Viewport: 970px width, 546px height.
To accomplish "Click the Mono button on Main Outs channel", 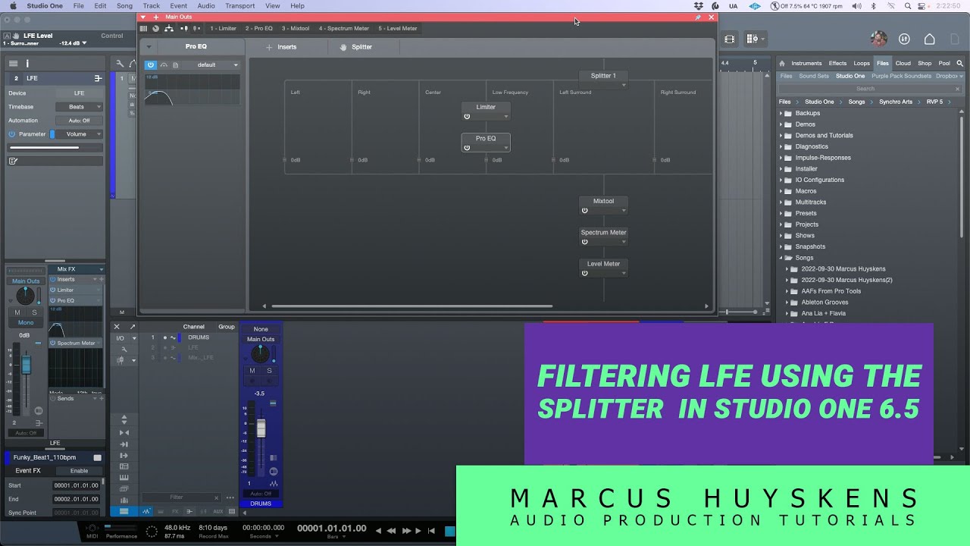I will [x=26, y=323].
